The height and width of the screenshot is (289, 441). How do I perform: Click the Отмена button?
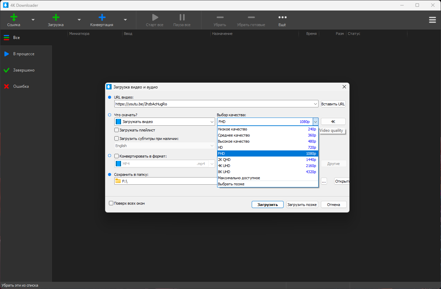point(333,205)
